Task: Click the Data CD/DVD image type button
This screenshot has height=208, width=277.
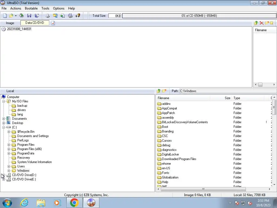Action: (x=35, y=23)
